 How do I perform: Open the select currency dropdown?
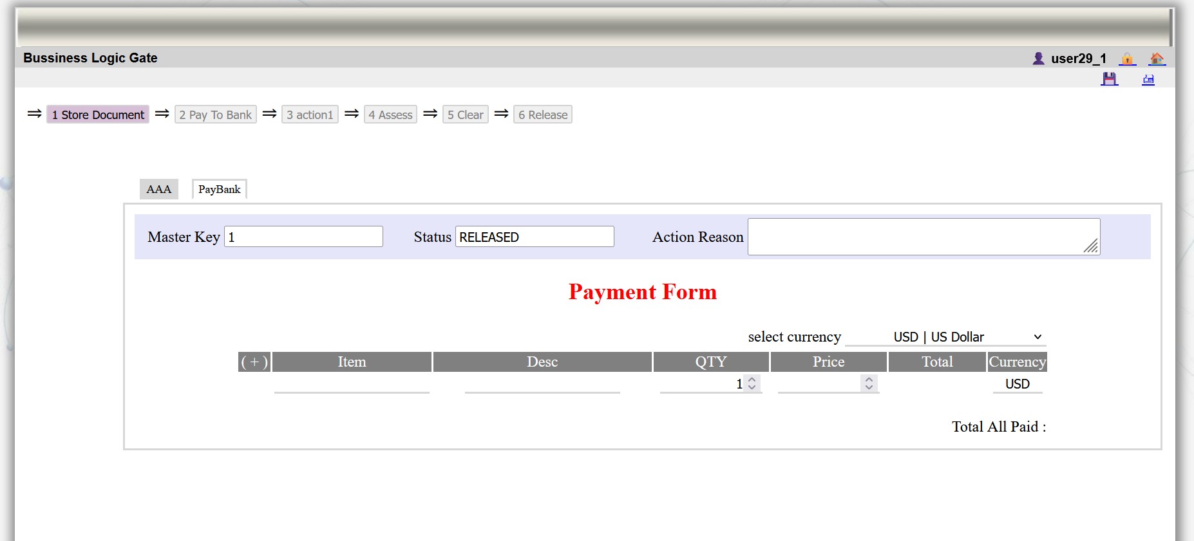coord(945,337)
